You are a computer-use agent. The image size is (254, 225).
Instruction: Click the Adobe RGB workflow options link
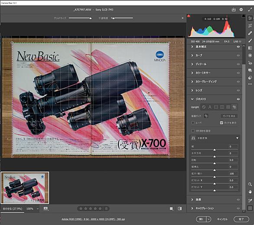point(93,219)
